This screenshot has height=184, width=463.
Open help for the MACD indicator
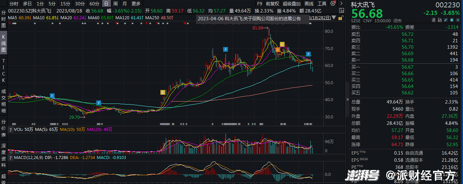(10, 158)
